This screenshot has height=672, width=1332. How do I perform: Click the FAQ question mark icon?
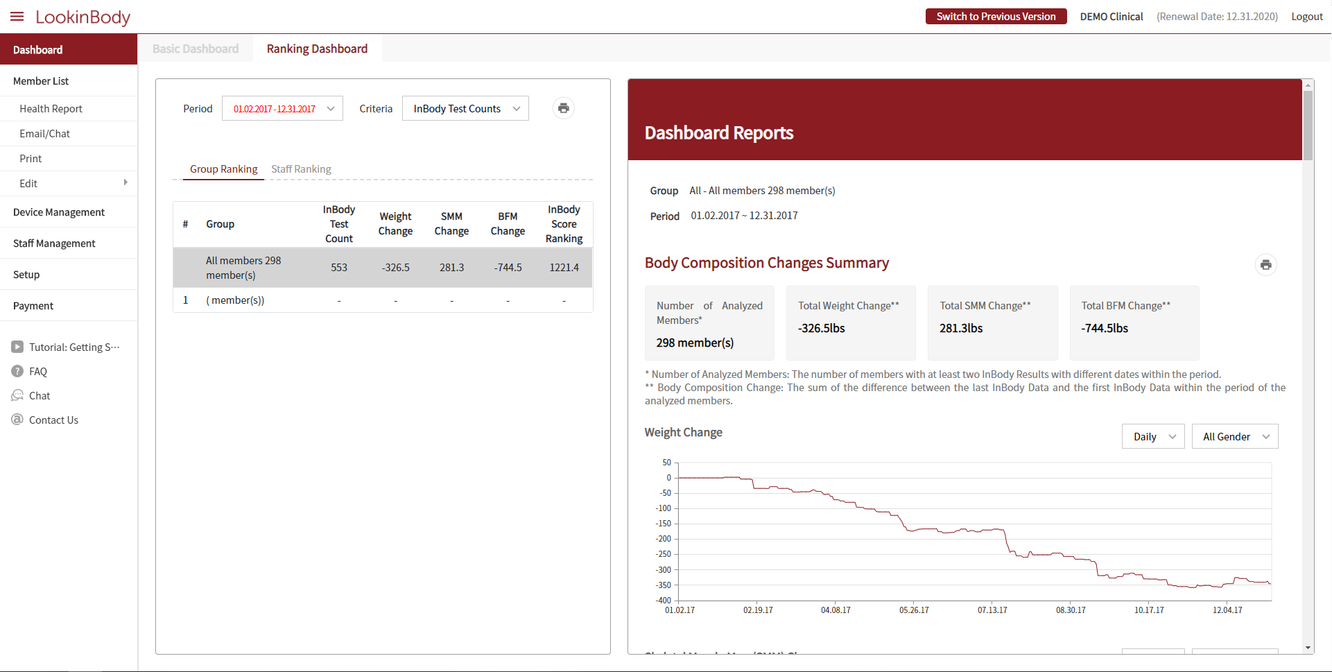coord(17,371)
